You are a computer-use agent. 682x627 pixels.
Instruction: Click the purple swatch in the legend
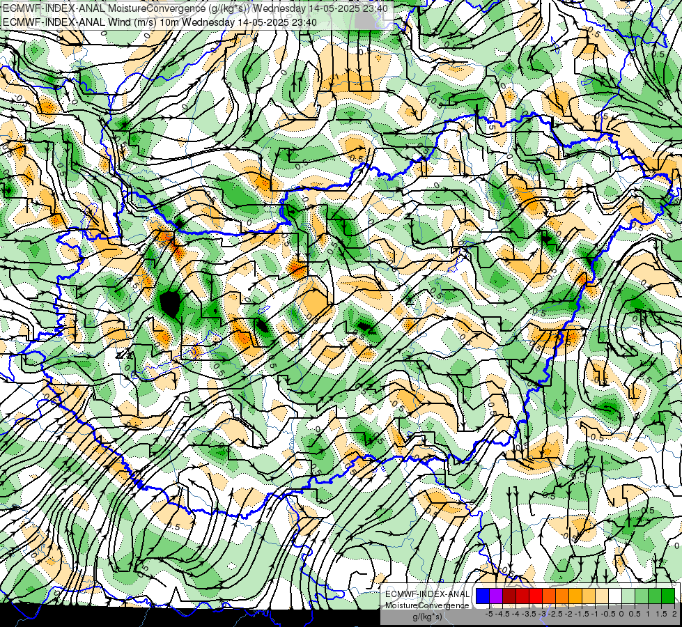[x=496, y=596]
